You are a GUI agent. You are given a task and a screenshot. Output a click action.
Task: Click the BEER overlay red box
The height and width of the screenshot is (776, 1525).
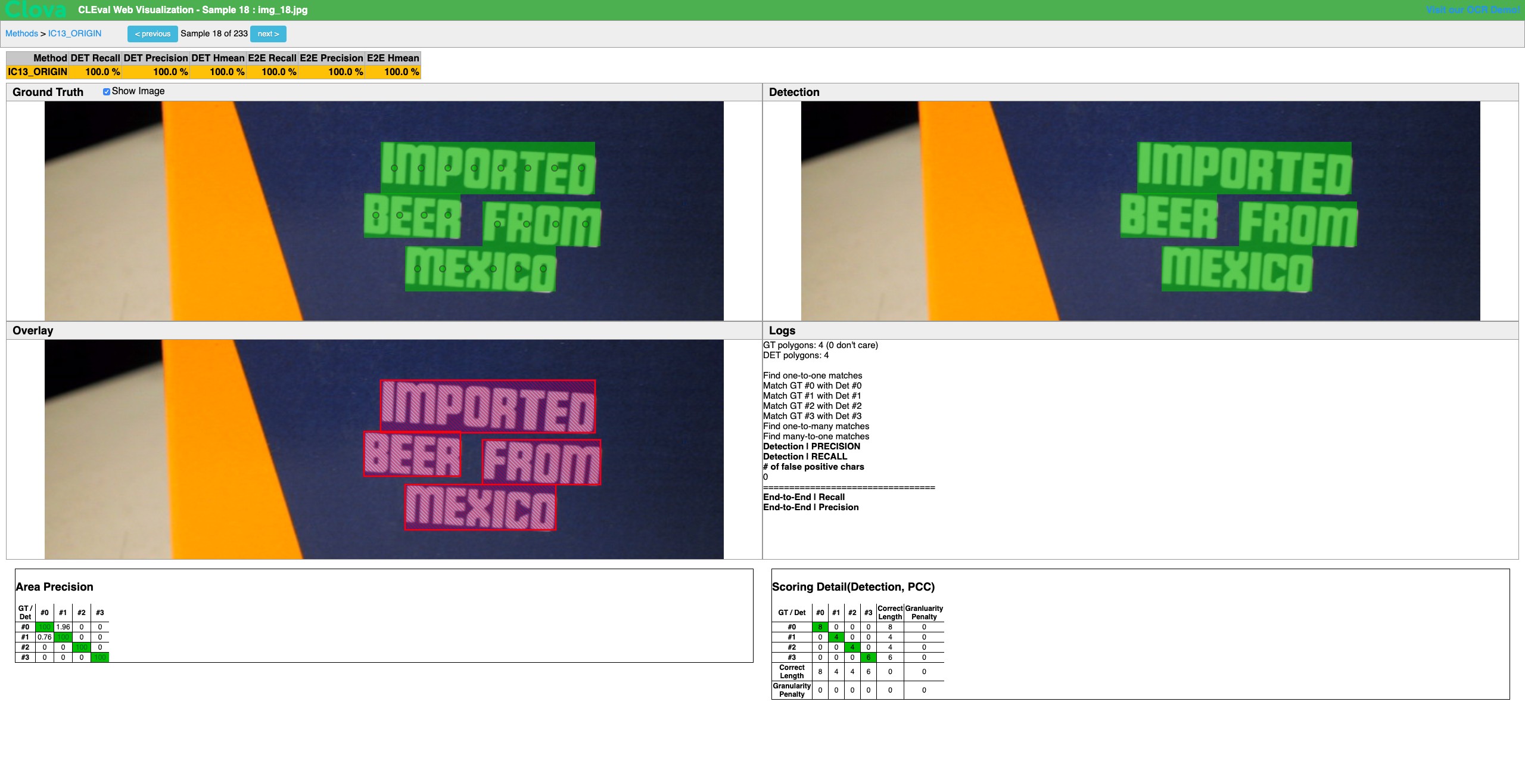412,454
